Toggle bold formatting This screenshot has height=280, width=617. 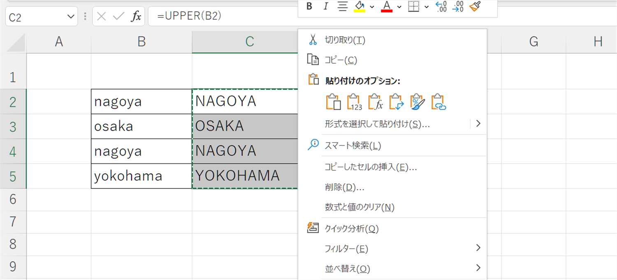point(309,7)
